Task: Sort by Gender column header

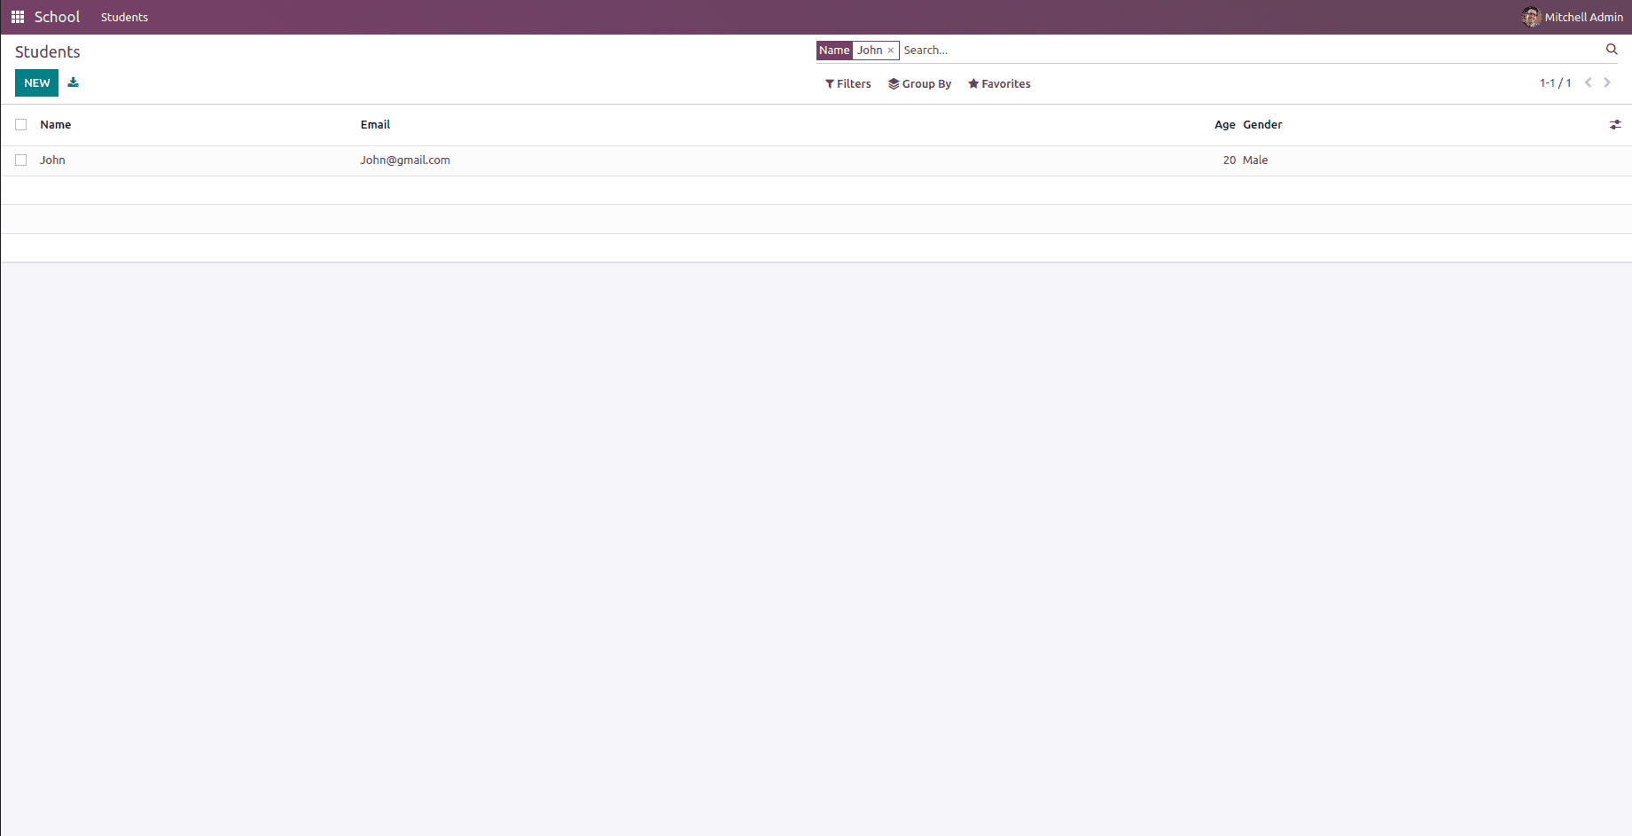Action: tap(1262, 125)
